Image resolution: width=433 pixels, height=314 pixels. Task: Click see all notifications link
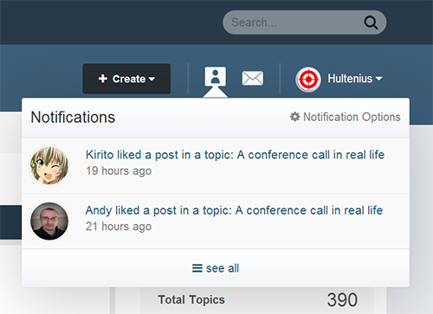[x=216, y=268]
